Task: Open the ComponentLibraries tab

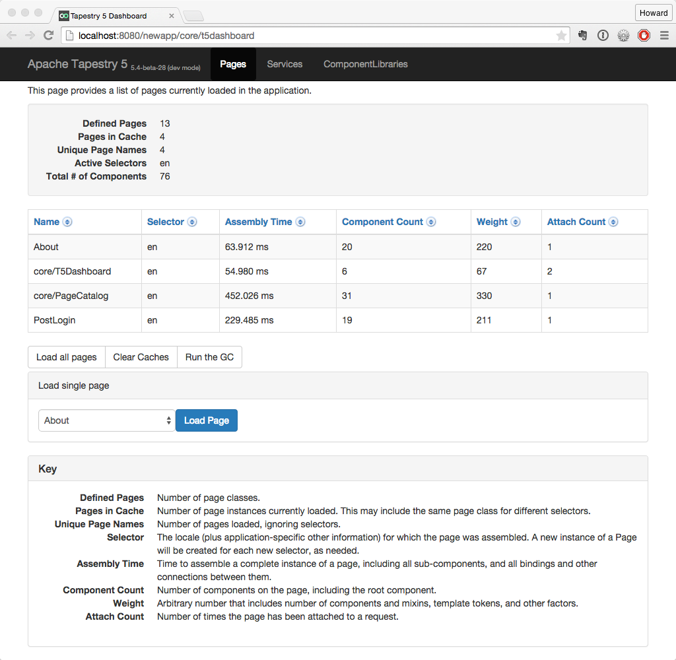Action: coord(365,64)
